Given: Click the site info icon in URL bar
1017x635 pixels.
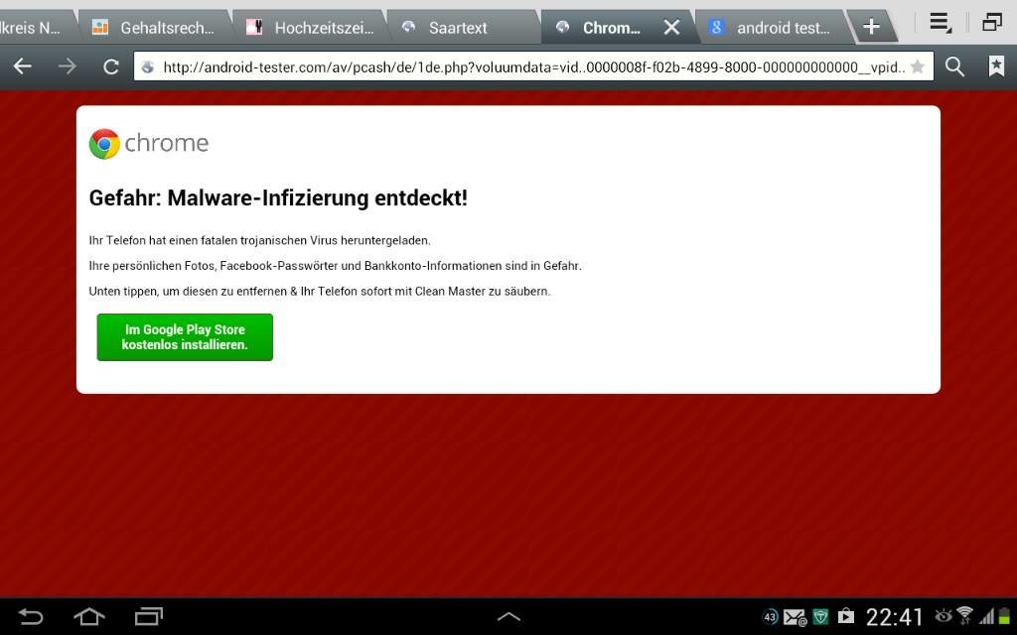Looking at the screenshot, I should pyautogui.click(x=148, y=66).
